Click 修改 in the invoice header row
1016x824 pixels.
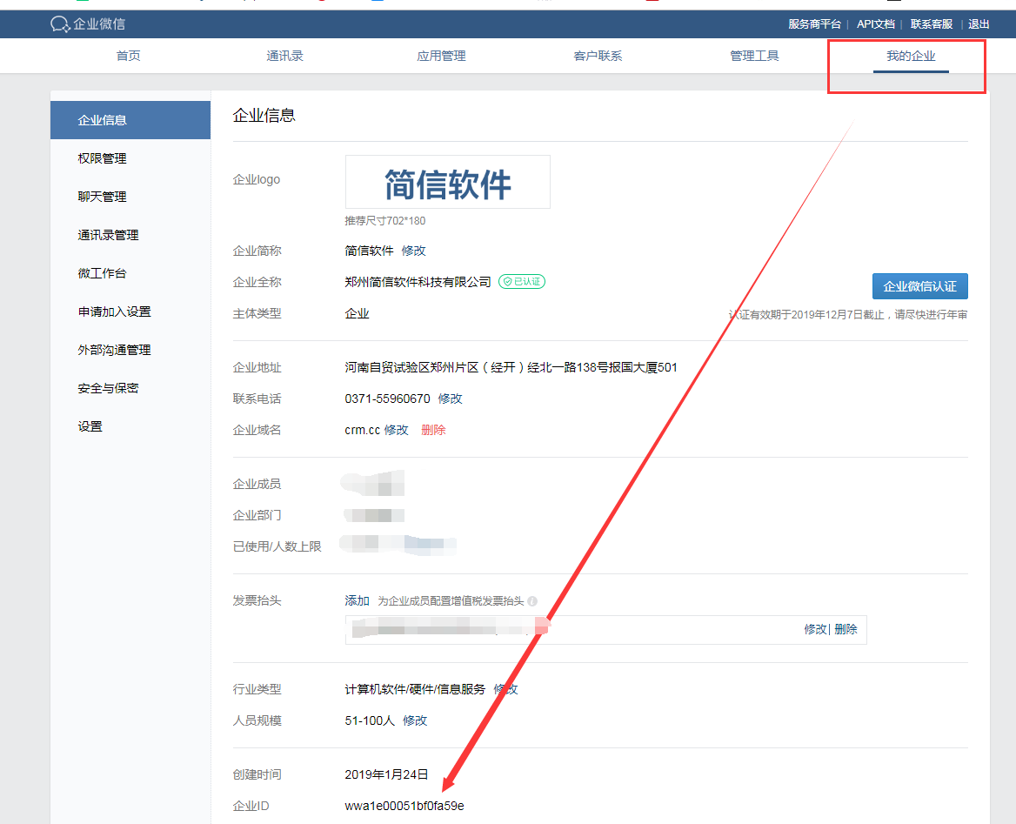(815, 629)
